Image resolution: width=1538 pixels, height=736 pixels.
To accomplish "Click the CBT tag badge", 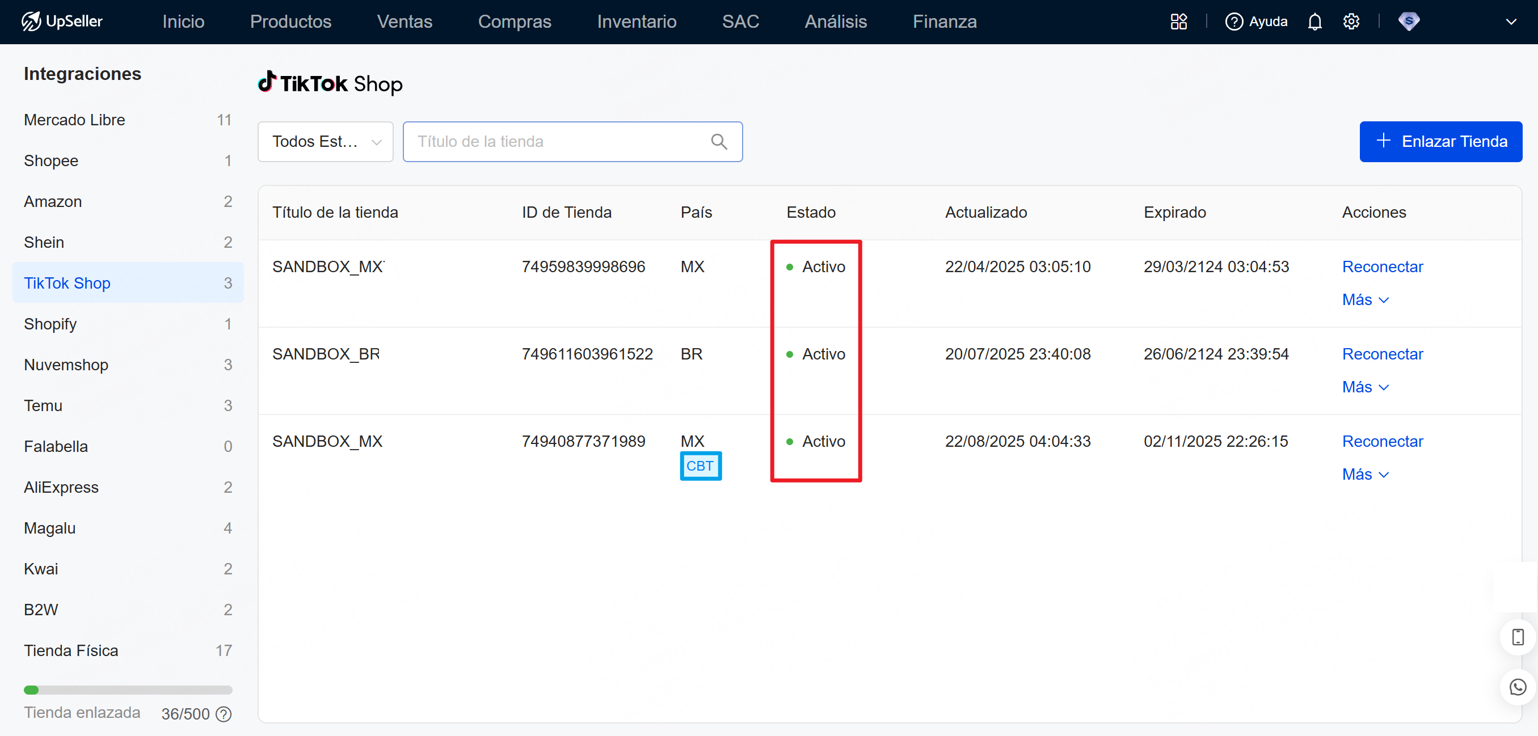I will click(700, 466).
